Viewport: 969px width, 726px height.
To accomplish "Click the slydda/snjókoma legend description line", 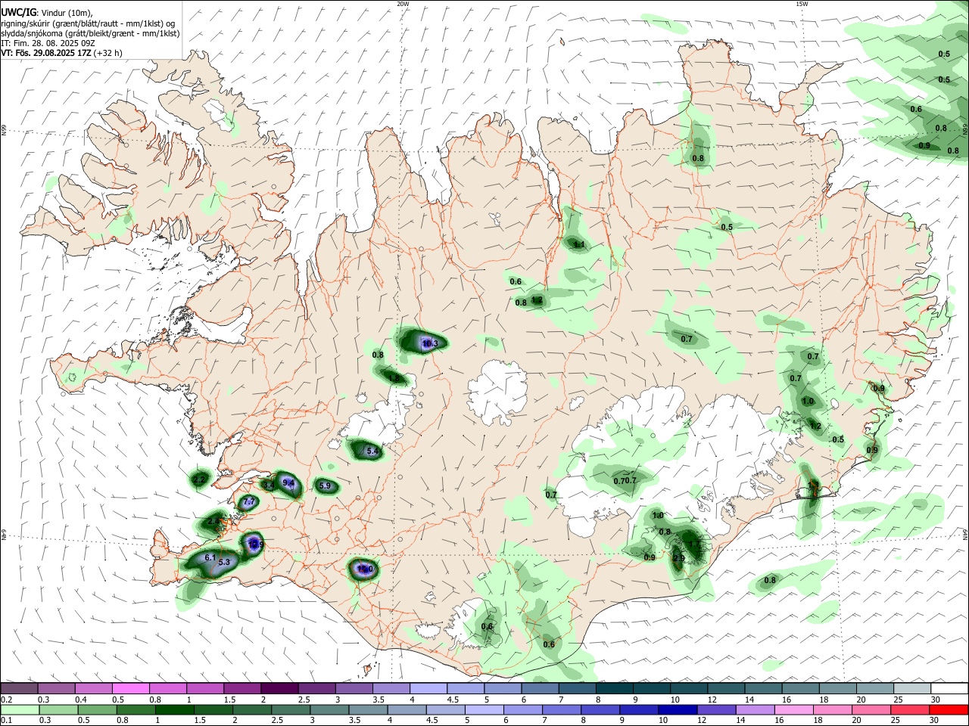I will click(90, 33).
